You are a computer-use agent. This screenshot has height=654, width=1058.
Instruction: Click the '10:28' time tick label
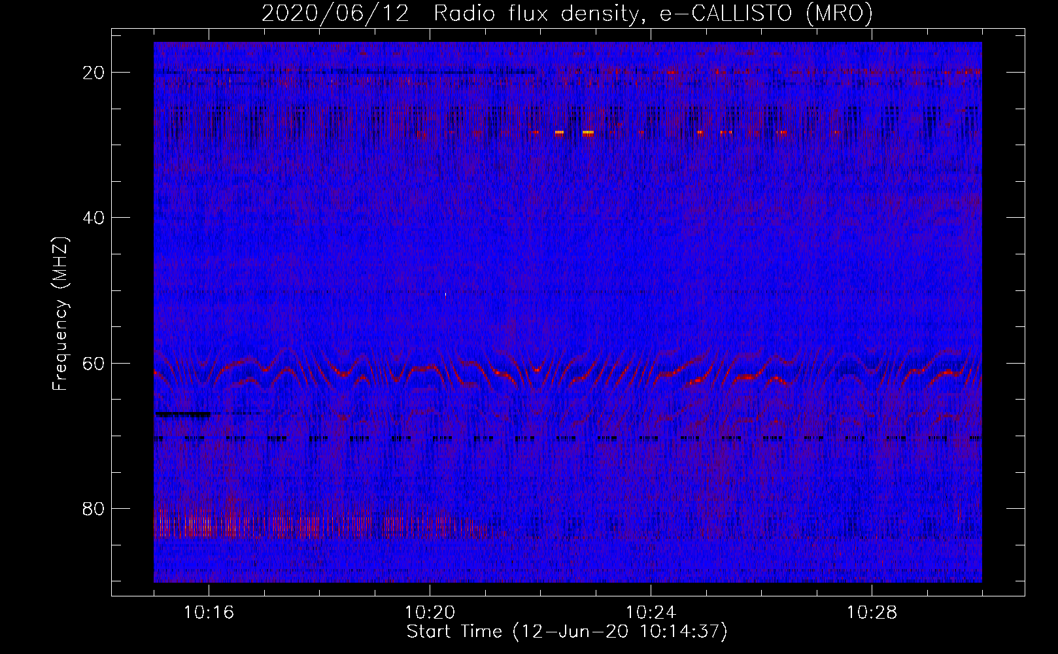872,613
